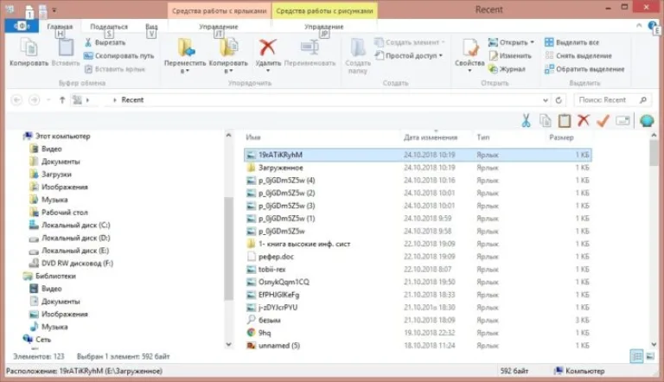Select DVD RW дисковод (F:)
Screen dimensions: 664x382
[71, 263]
